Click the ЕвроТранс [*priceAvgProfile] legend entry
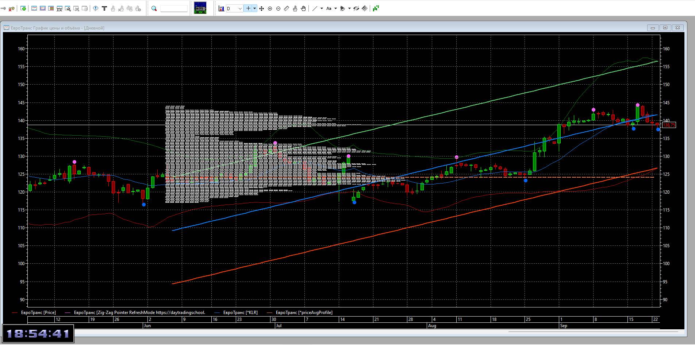Viewport: 695px width, 345px height. click(x=304, y=313)
